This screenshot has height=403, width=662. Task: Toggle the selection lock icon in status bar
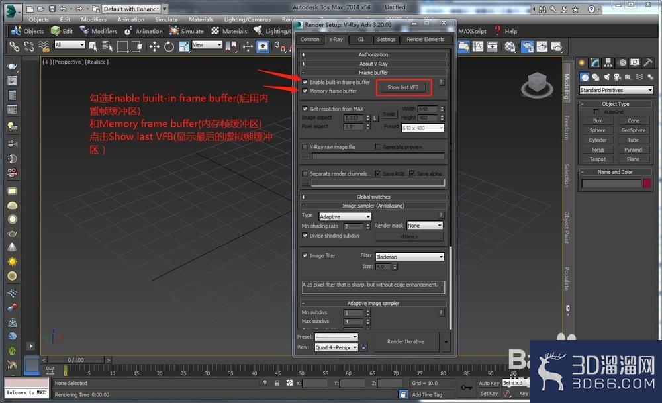277,382
